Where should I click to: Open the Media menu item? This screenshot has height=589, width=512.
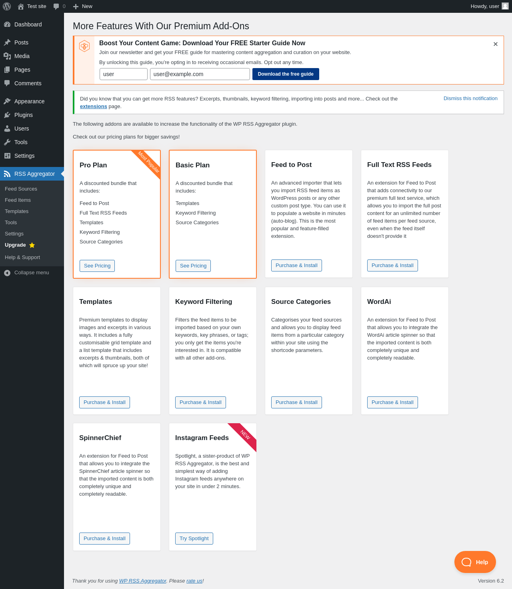[32, 56]
